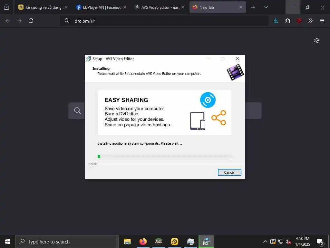Click the address bar showing dro.pm/ah

click(x=164, y=21)
